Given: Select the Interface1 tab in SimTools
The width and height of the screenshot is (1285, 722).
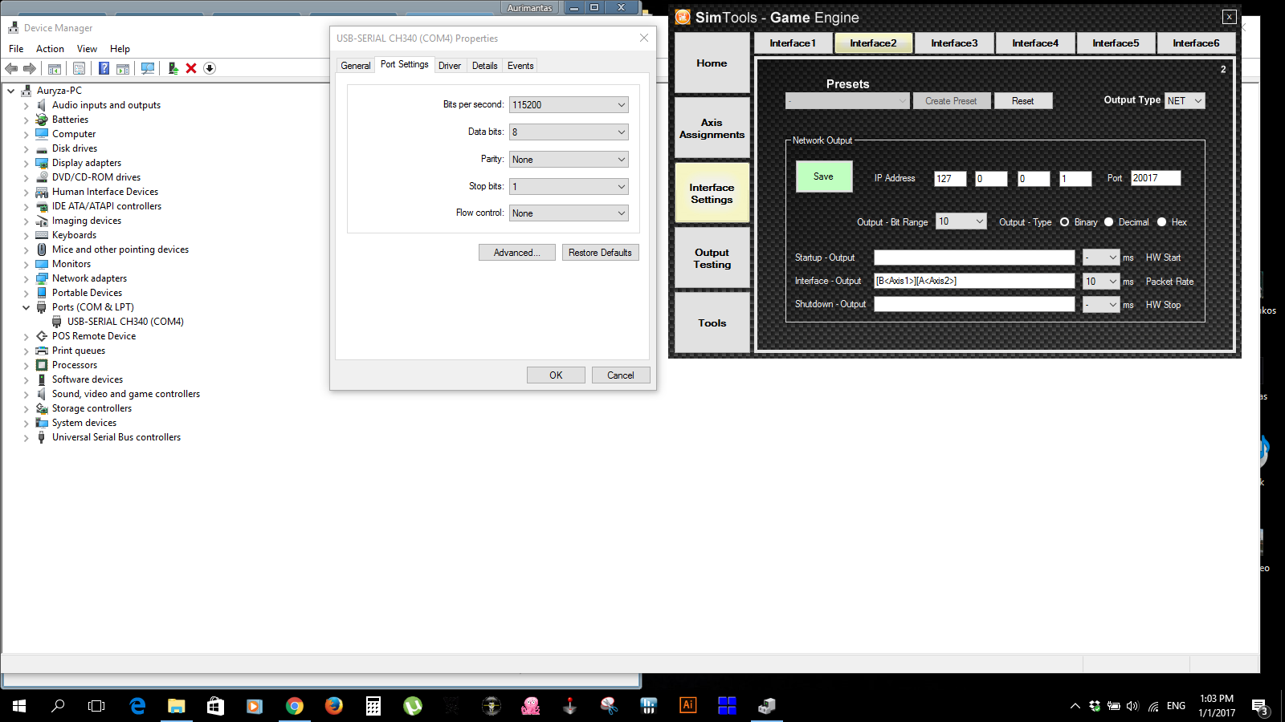Looking at the screenshot, I should click(793, 43).
